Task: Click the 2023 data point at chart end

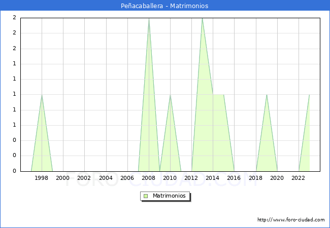Action: [x=309, y=95]
